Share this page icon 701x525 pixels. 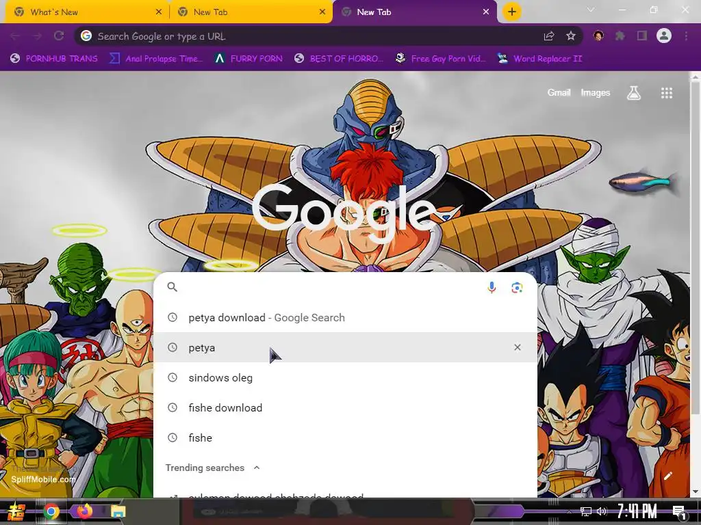pos(549,36)
